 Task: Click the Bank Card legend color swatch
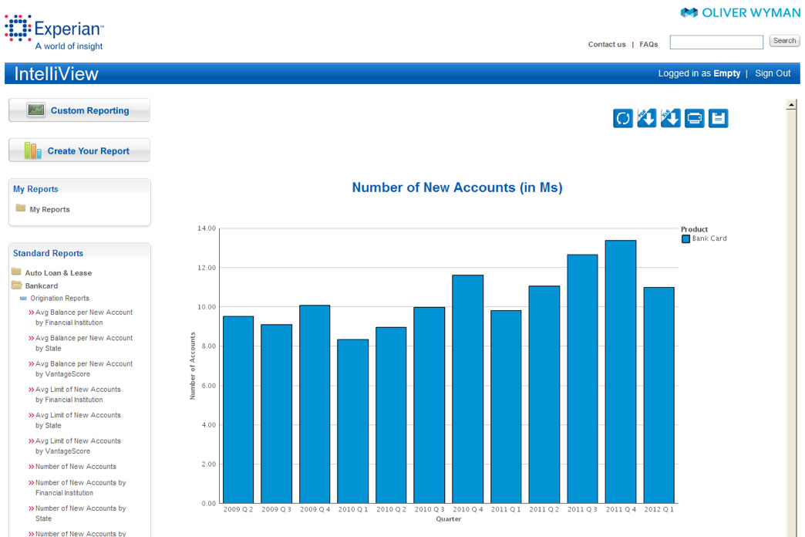685,239
